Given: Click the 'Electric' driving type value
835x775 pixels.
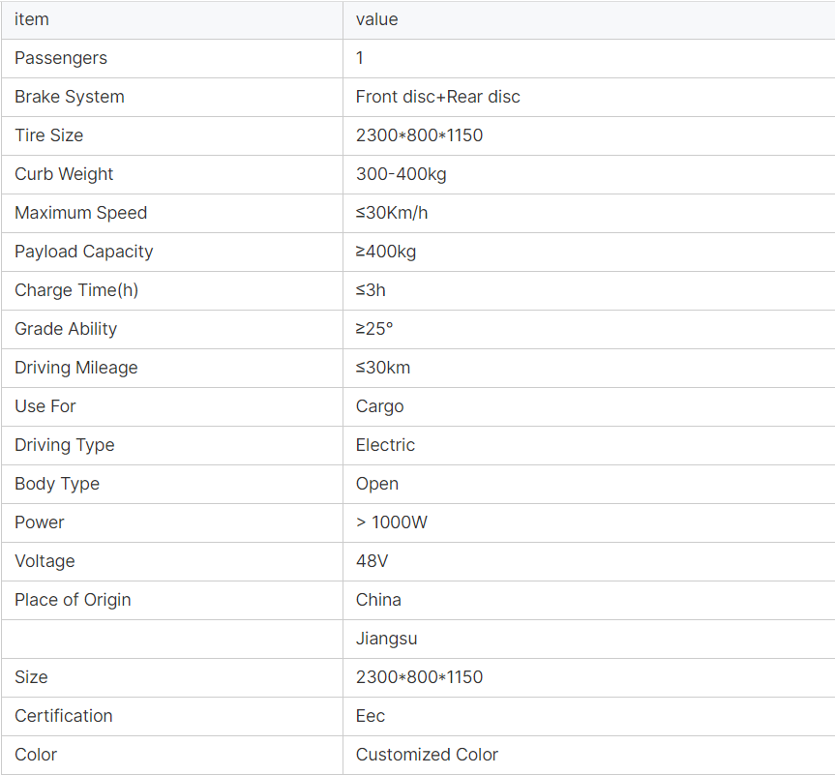Looking at the screenshot, I should click(x=385, y=445).
